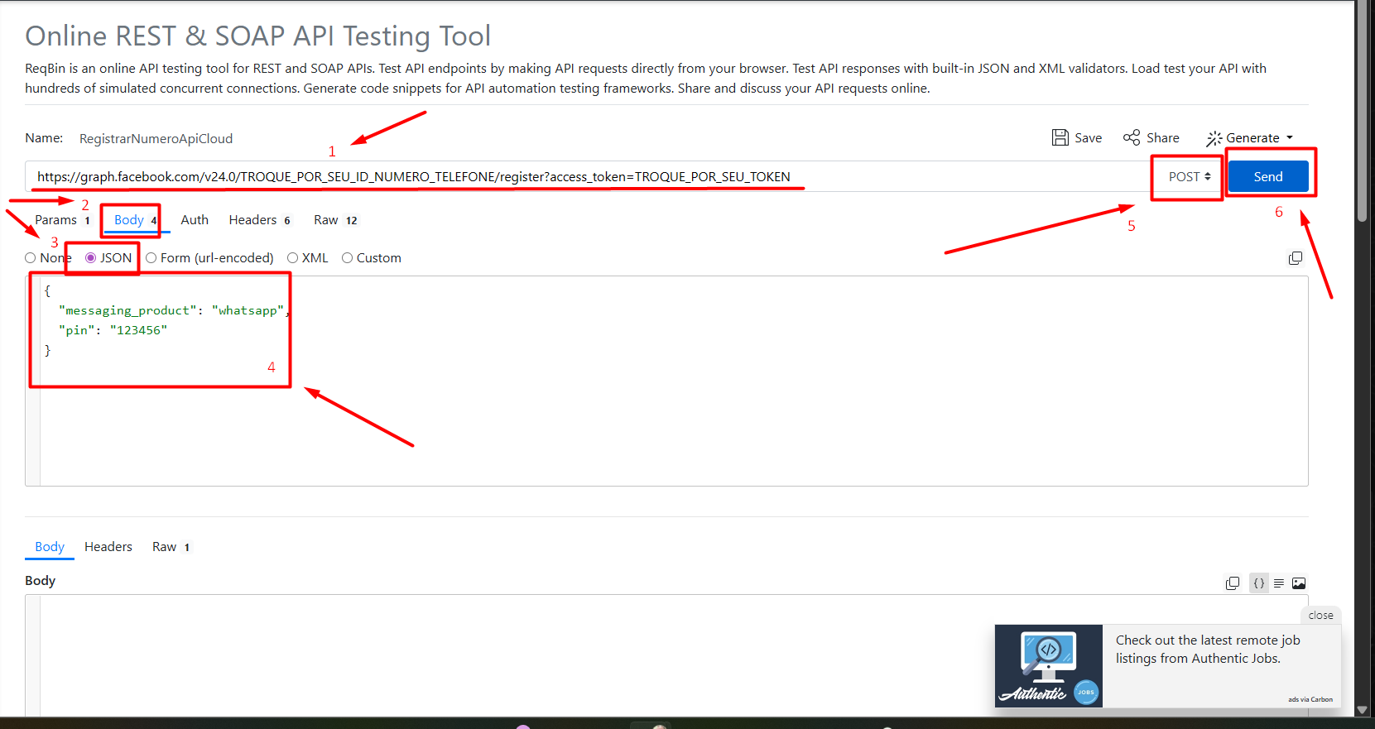Select the curly braces formatted response view
1375x729 pixels.
click(x=1259, y=583)
